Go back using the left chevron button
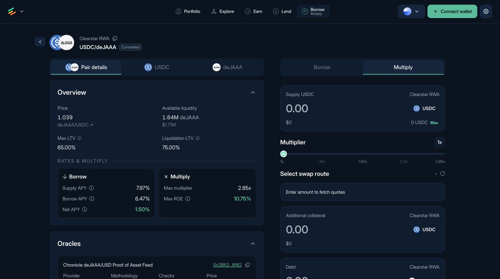This screenshot has height=279, width=500. (40, 42)
